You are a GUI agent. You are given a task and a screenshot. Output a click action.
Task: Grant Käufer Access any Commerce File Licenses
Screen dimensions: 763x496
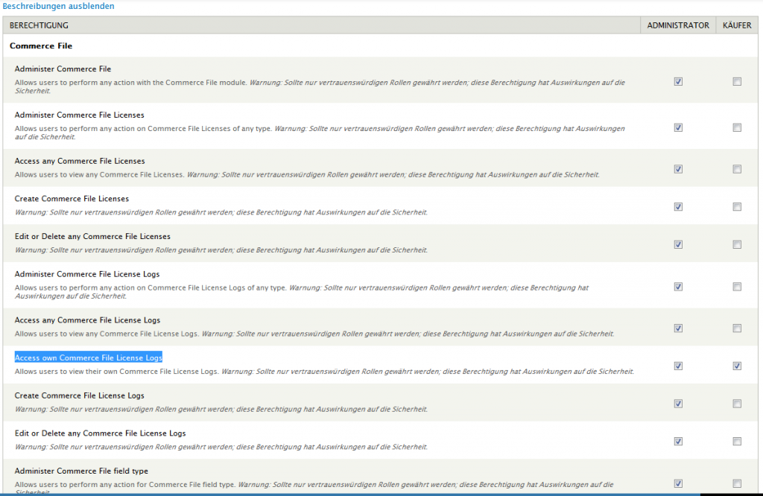pyautogui.click(x=737, y=169)
